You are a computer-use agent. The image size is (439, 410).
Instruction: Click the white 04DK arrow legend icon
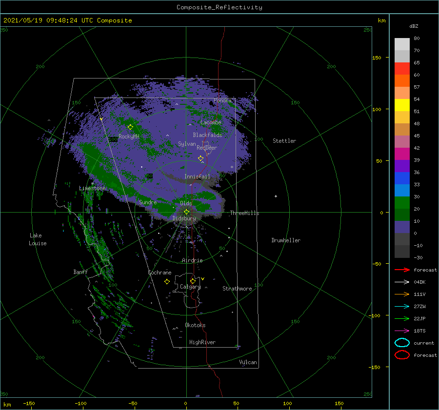pos(402,282)
